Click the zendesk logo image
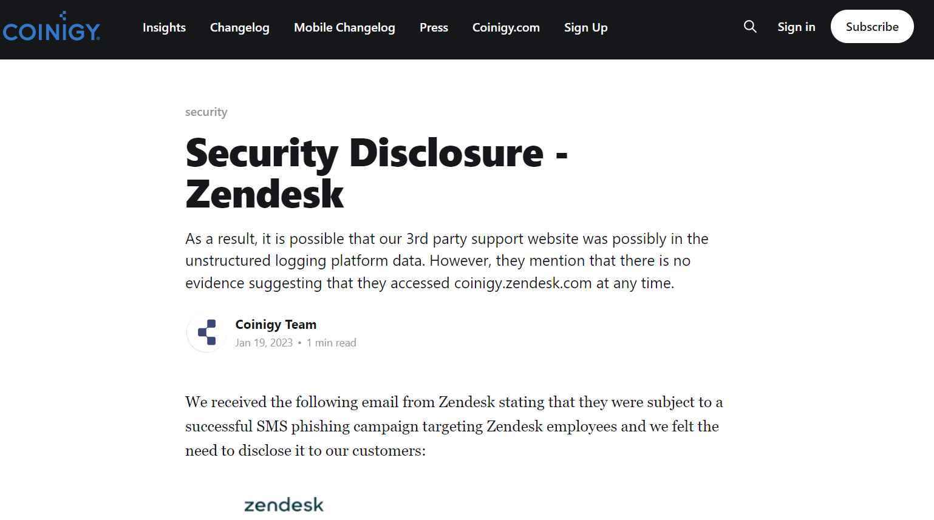 pos(284,505)
